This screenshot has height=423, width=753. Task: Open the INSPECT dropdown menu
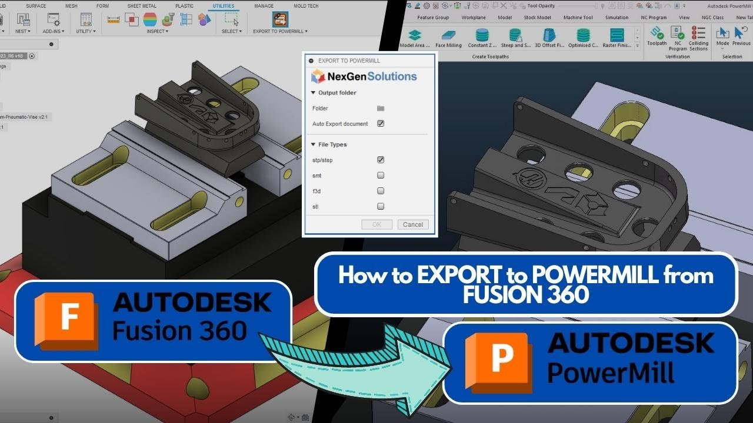point(158,31)
